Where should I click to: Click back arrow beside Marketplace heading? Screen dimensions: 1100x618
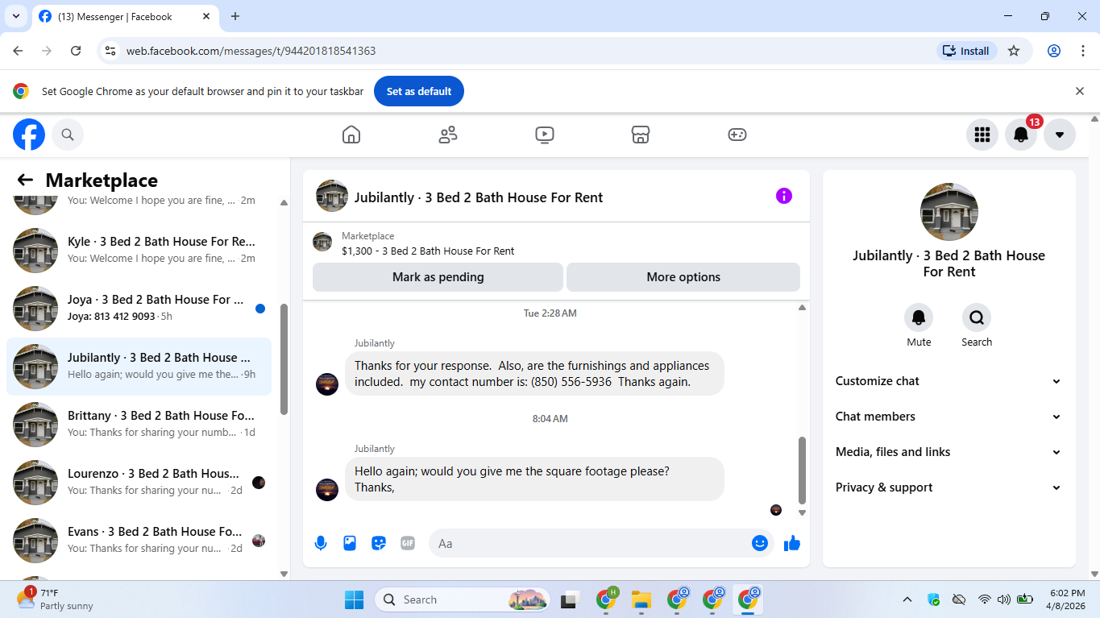click(x=25, y=180)
